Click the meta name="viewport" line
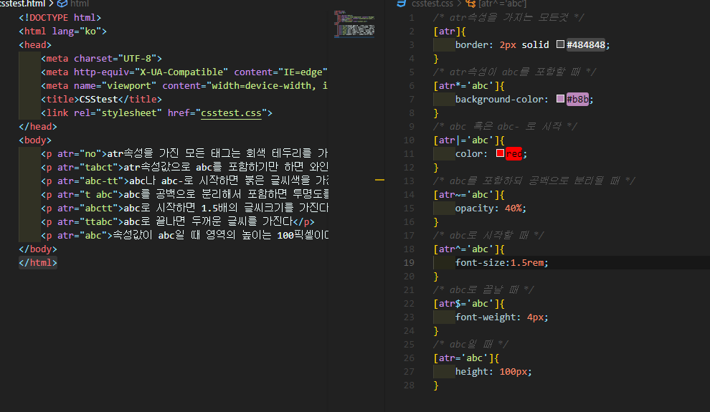Screen dimensions: 710x412 tap(184, 85)
